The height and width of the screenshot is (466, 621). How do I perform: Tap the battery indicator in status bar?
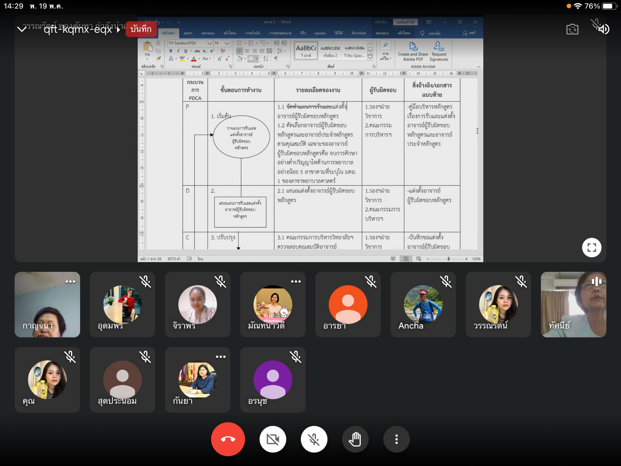pyautogui.click(x=609, y=6)
